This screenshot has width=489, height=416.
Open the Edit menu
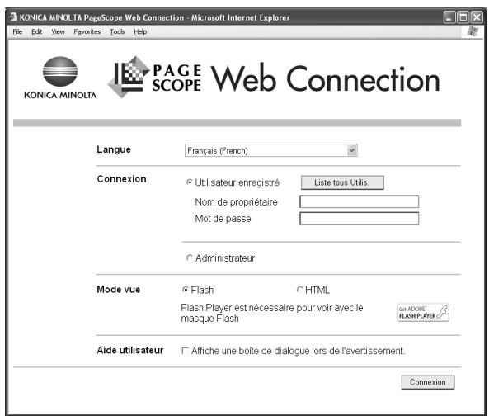37,32
